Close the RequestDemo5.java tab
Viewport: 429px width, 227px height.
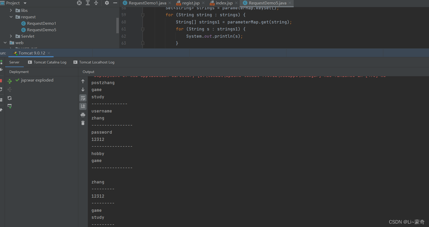(x=290, y=3)
